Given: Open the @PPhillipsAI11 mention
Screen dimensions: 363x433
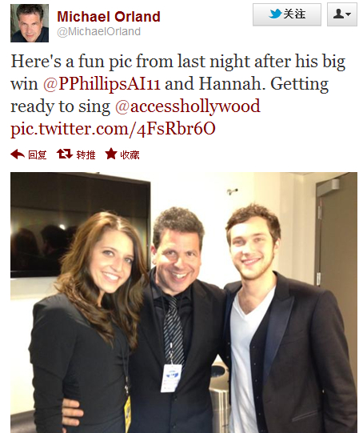Looking at the screenshot, I should (x=102, y=84).
